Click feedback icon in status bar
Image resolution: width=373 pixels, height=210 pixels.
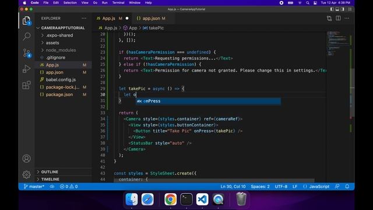(337, 187)
